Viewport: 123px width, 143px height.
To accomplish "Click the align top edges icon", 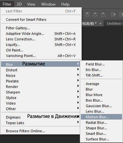I will 87,14.
